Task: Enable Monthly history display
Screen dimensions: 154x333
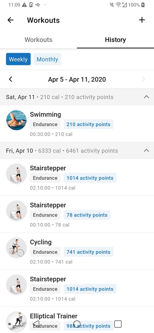Action: click(x=47, y=59)
